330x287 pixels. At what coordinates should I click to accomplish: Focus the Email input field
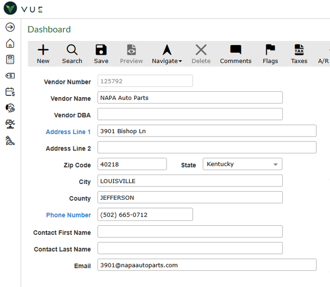206,265
